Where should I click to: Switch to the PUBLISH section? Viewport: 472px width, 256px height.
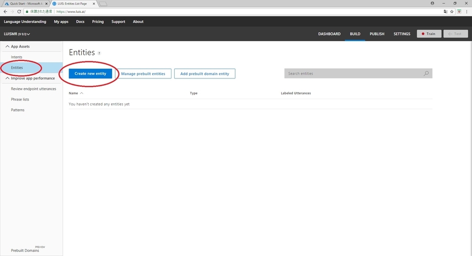tap(377, 34)
